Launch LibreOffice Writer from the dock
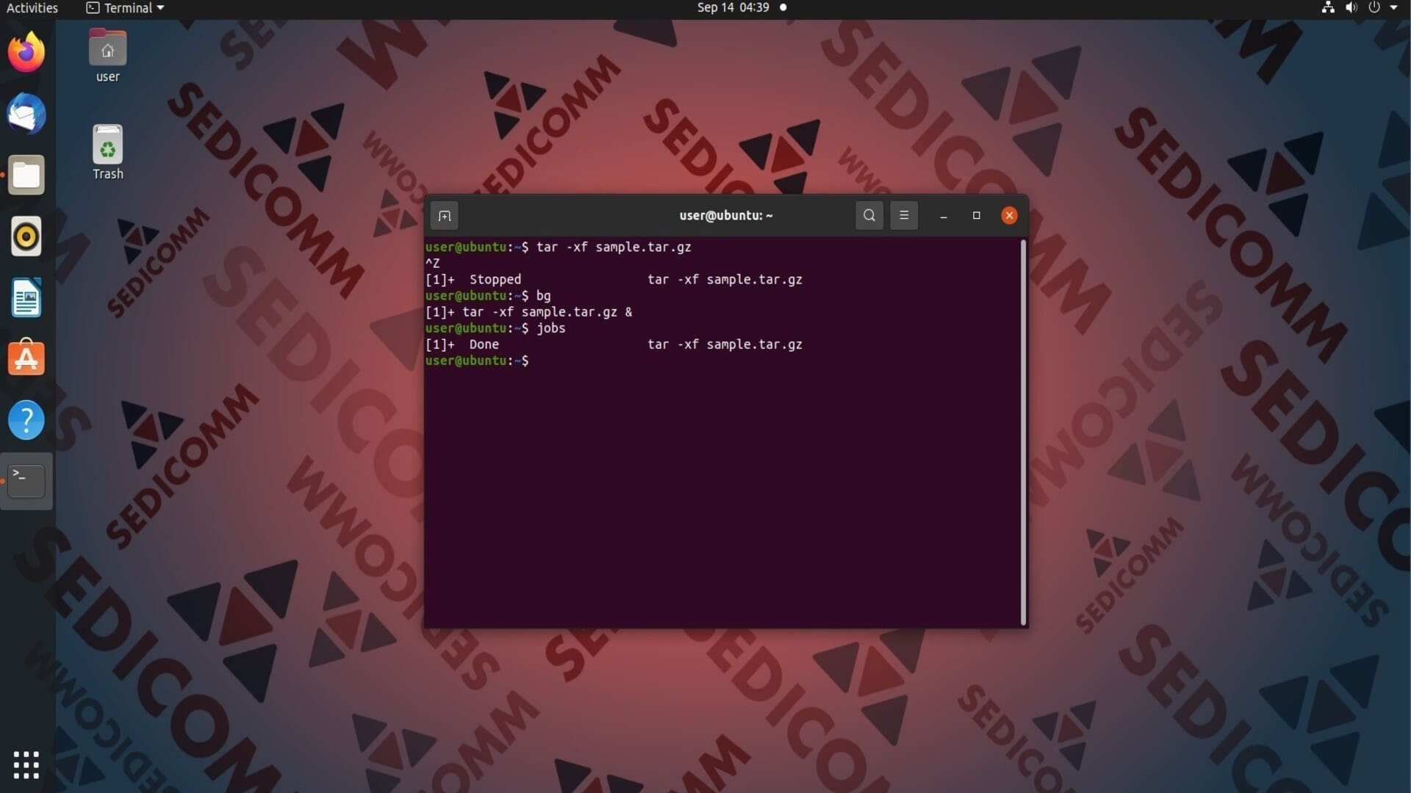The width and height of the screenshot is (1411, 793). pyautogui.click(x=26, y=297)
